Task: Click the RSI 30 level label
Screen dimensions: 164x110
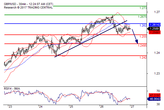Action: click(158, 104)
